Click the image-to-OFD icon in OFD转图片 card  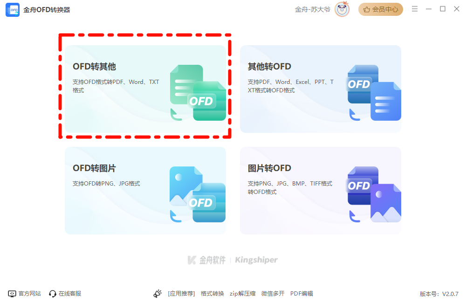tap(198, 194)
